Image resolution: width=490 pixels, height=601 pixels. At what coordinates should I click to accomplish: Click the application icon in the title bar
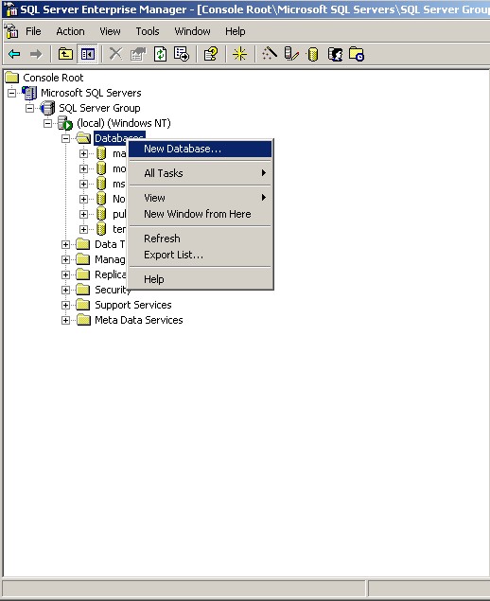(11, 9)
